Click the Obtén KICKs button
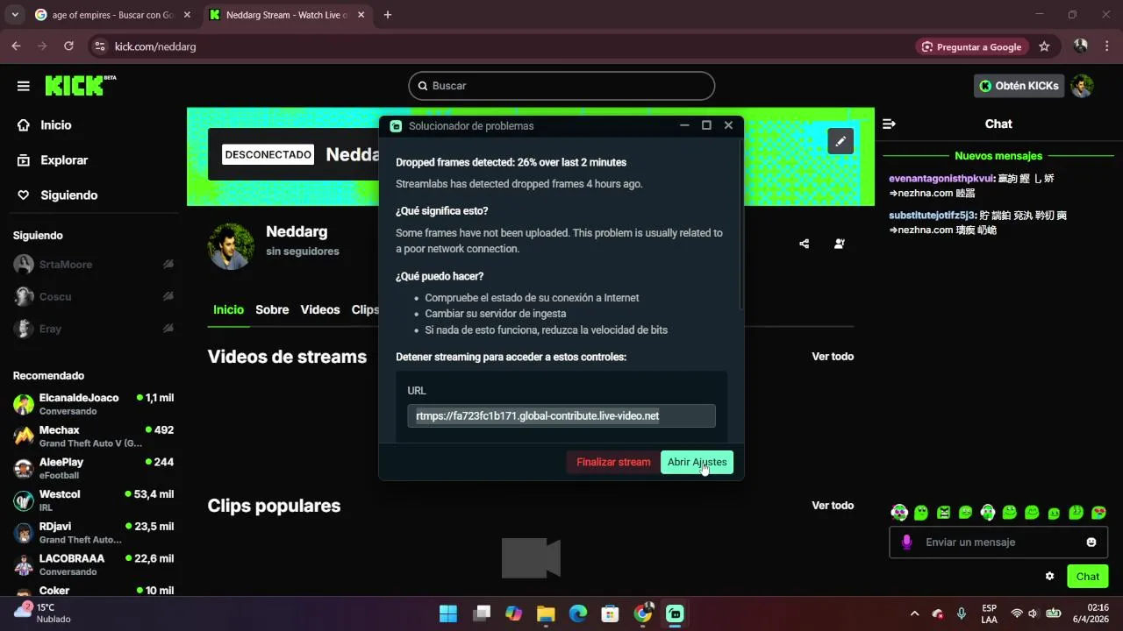Screen dimensions: 1123x631 [1019, 86]
